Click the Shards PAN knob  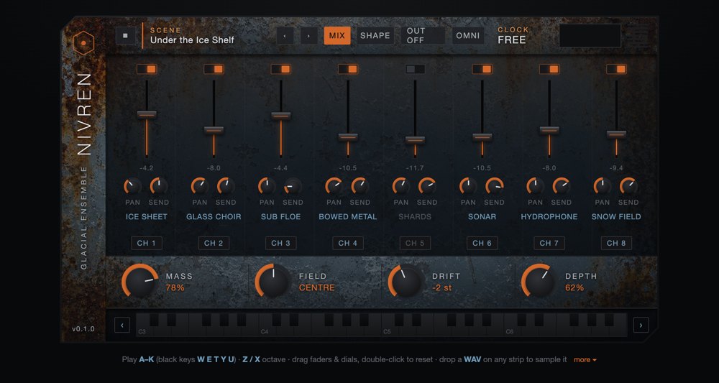click(401, 186)
